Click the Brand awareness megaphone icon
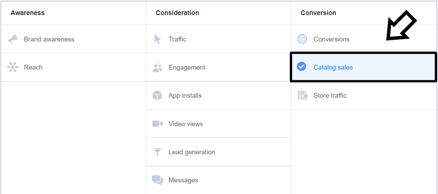This screenshot has height=194, width=438. tap(13, 39)
